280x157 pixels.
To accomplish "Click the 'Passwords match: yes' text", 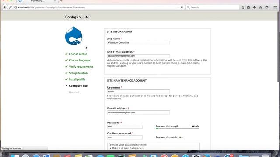I will coord(169,137).
